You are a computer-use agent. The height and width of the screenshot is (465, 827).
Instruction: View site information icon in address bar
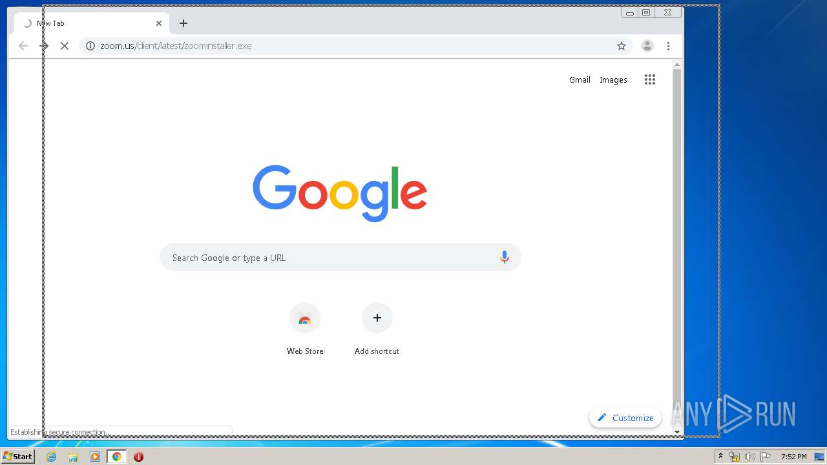(90, 46)
